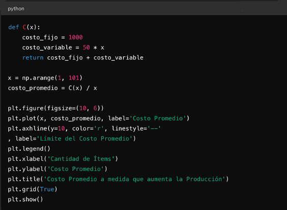
Task: Click the plt.ylabel('Costo Promedio') line
Action: (58, 169)
